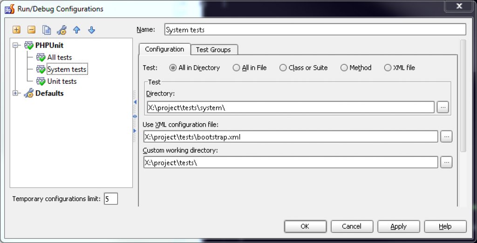Viewport: 477px width, 243px height.
Task: Click the Copy Configuration icon
Action: coord(47,30)
